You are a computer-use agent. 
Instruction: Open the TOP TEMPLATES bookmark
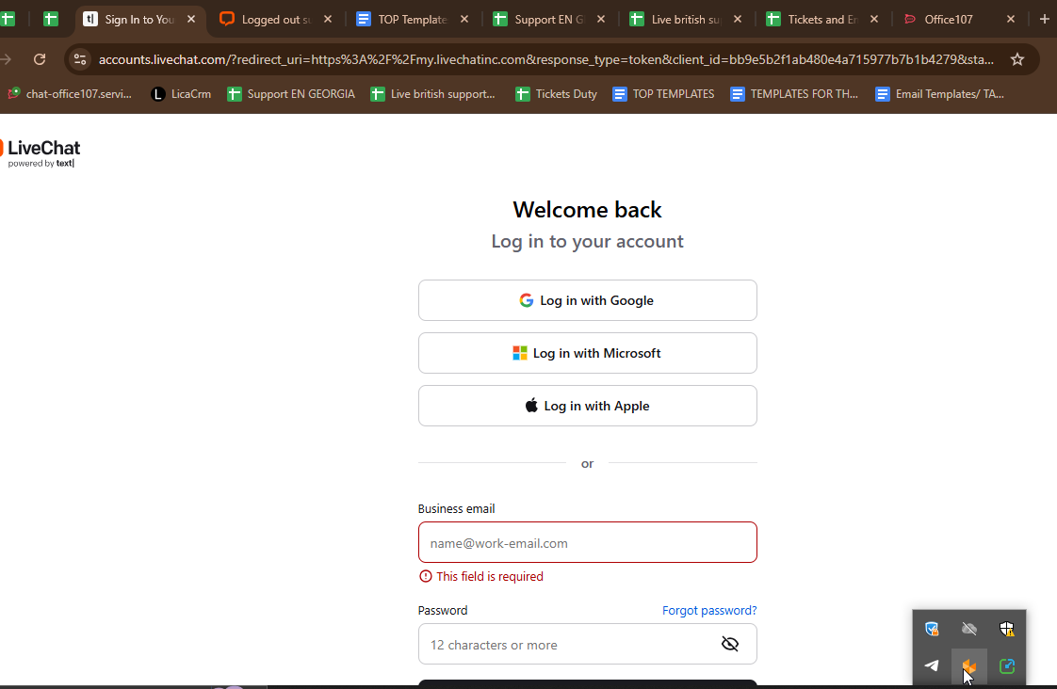663,93
